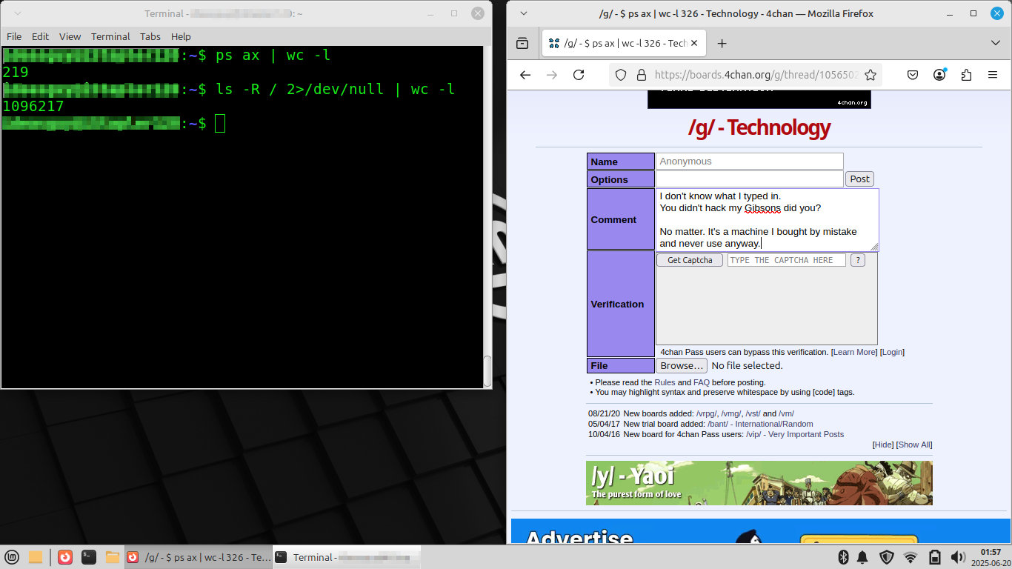The width and height of the screenshot is (1012, 569).
Task: Open Terminal Edit menu
Action: 40,36
